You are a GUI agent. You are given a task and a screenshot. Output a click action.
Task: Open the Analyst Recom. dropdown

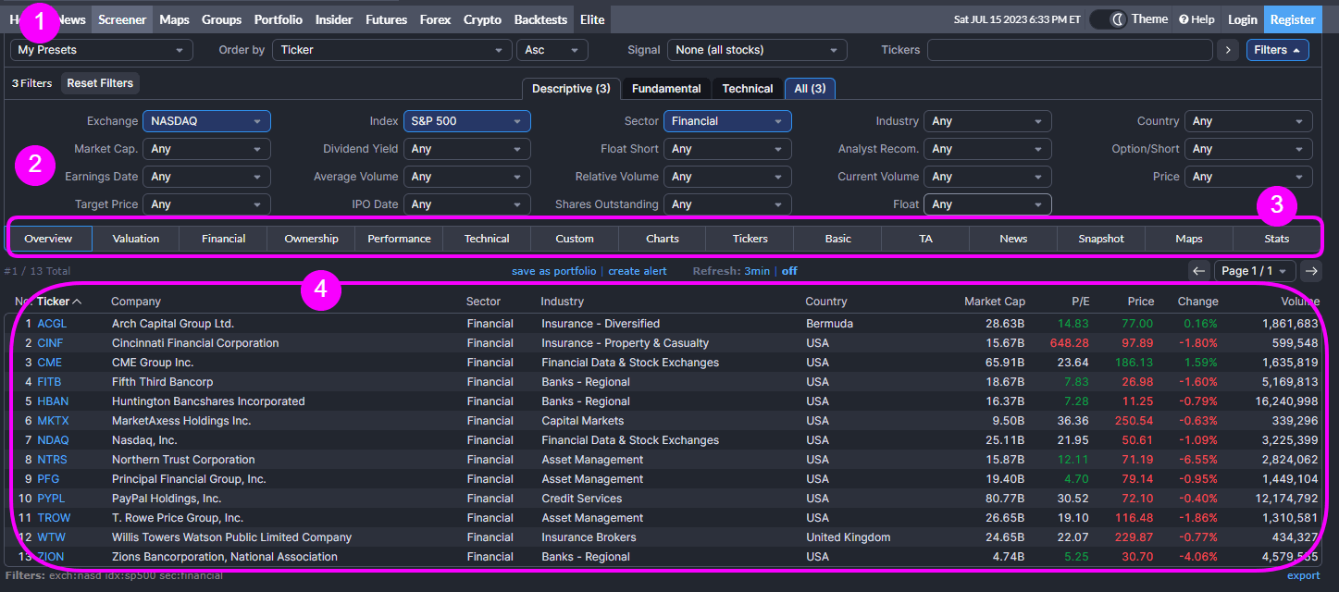[x=988, y=149]
